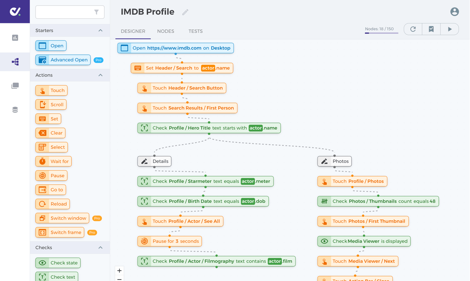
Task: Switch to the NODES tab
Action: (x=165, y=31)
